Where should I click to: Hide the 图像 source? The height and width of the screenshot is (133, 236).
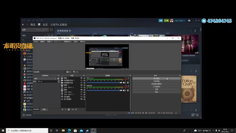(81, 90)
